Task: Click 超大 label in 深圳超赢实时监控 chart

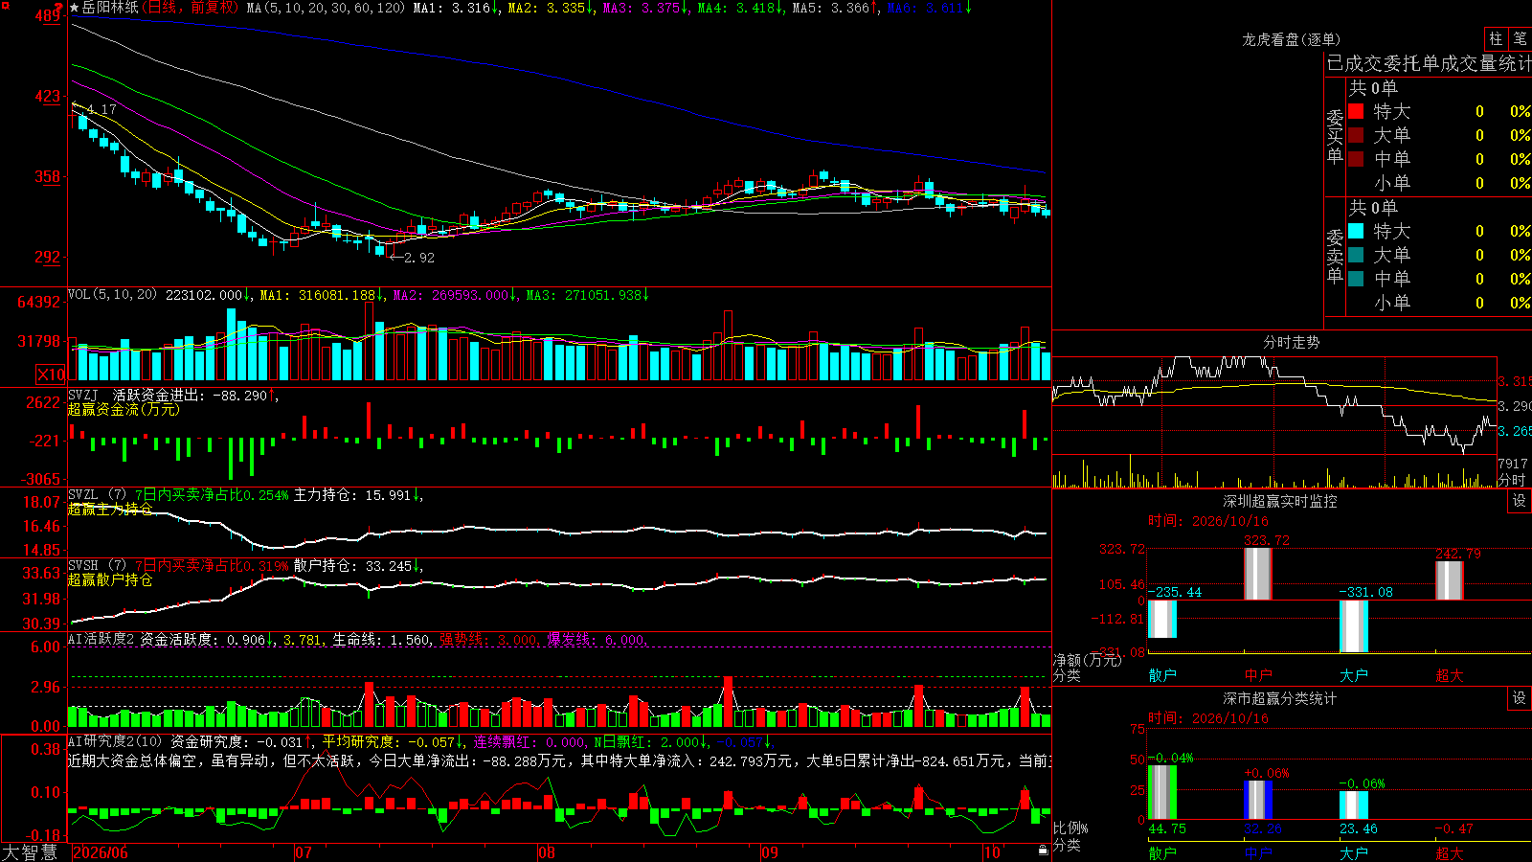Action: pos(1450,675)
